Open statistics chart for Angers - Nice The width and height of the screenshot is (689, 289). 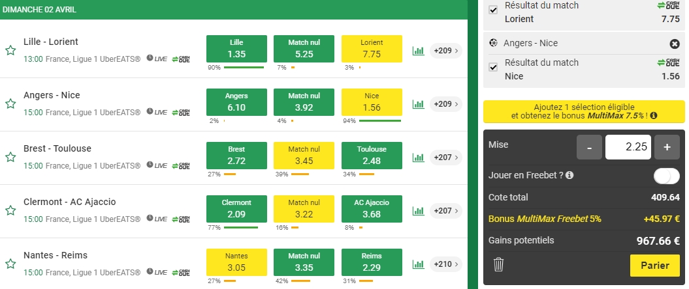coord(418,103)
